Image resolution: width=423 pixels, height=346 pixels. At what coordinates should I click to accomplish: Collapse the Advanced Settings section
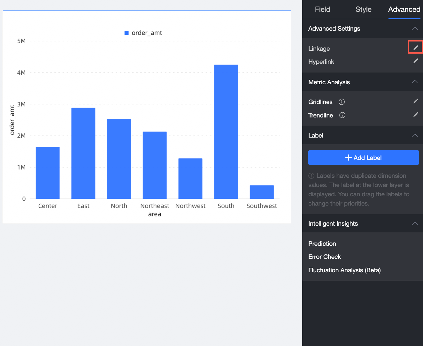415,28
